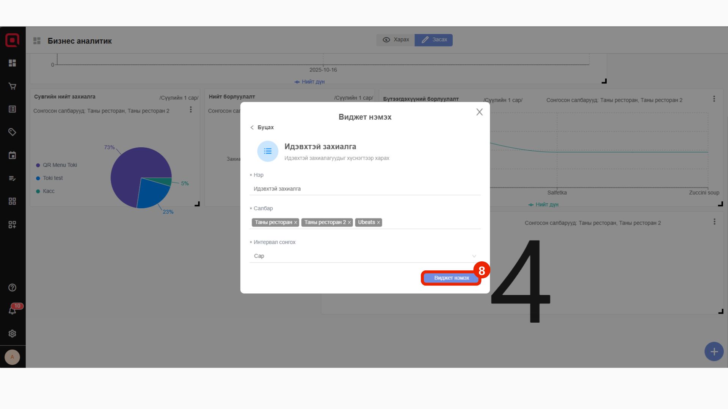Screen dimensions: 728x409
Task: Open the settings gear icon
Action: click(12, 334)
